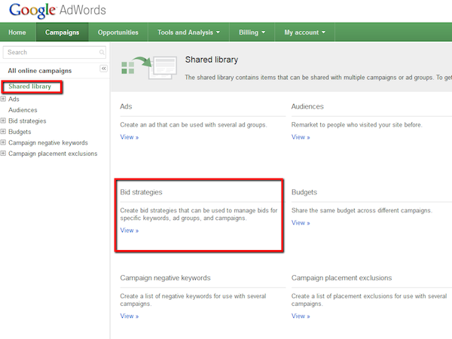The width and height of the screenshot is (452, 339).
Task: Click "Share the same budget" description
Action: 362,210
